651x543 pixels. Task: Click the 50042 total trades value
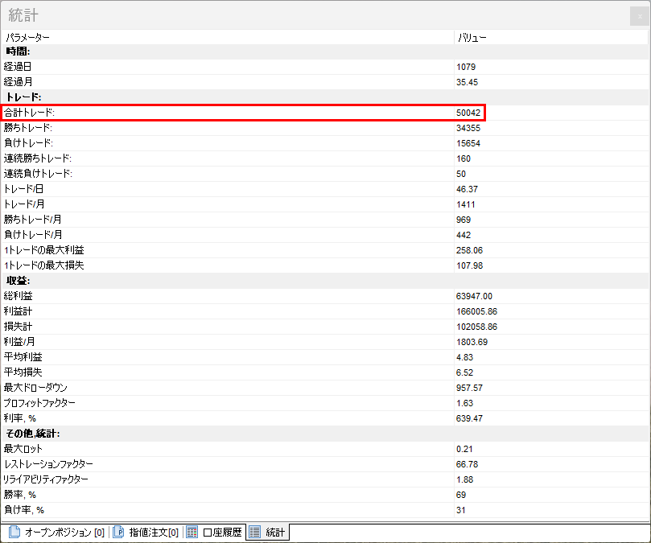[468, 113]
